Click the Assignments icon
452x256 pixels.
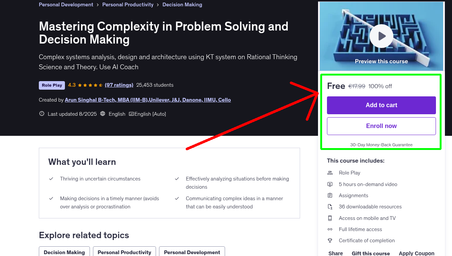330,195
